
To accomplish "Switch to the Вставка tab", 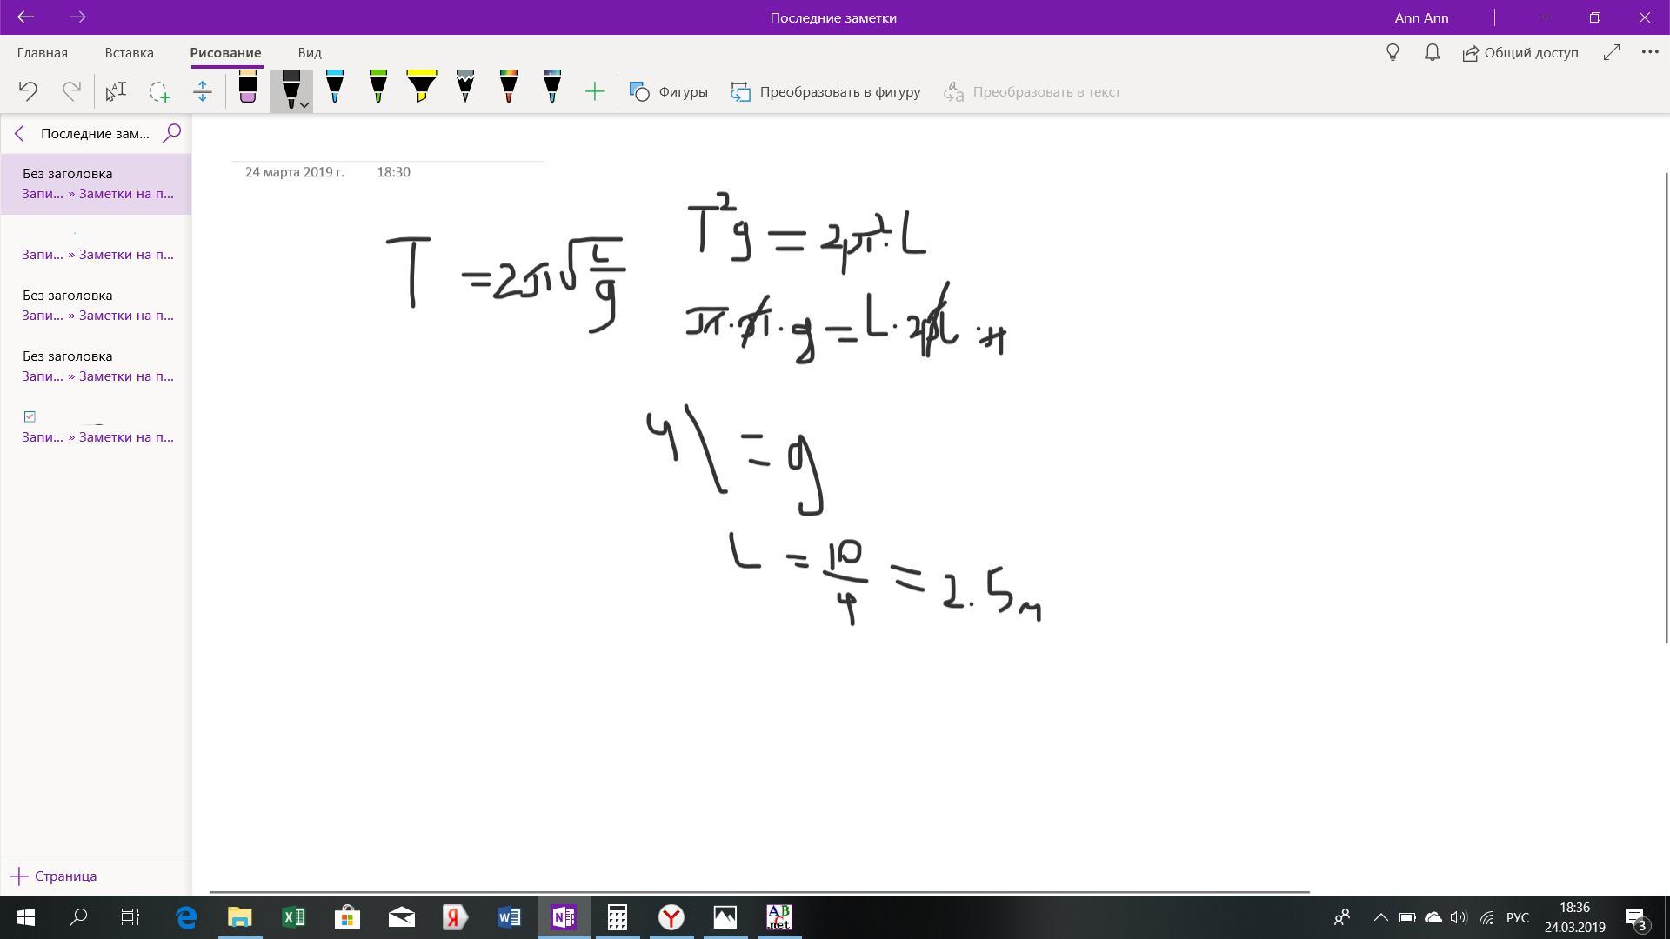I will coord(129,52).
